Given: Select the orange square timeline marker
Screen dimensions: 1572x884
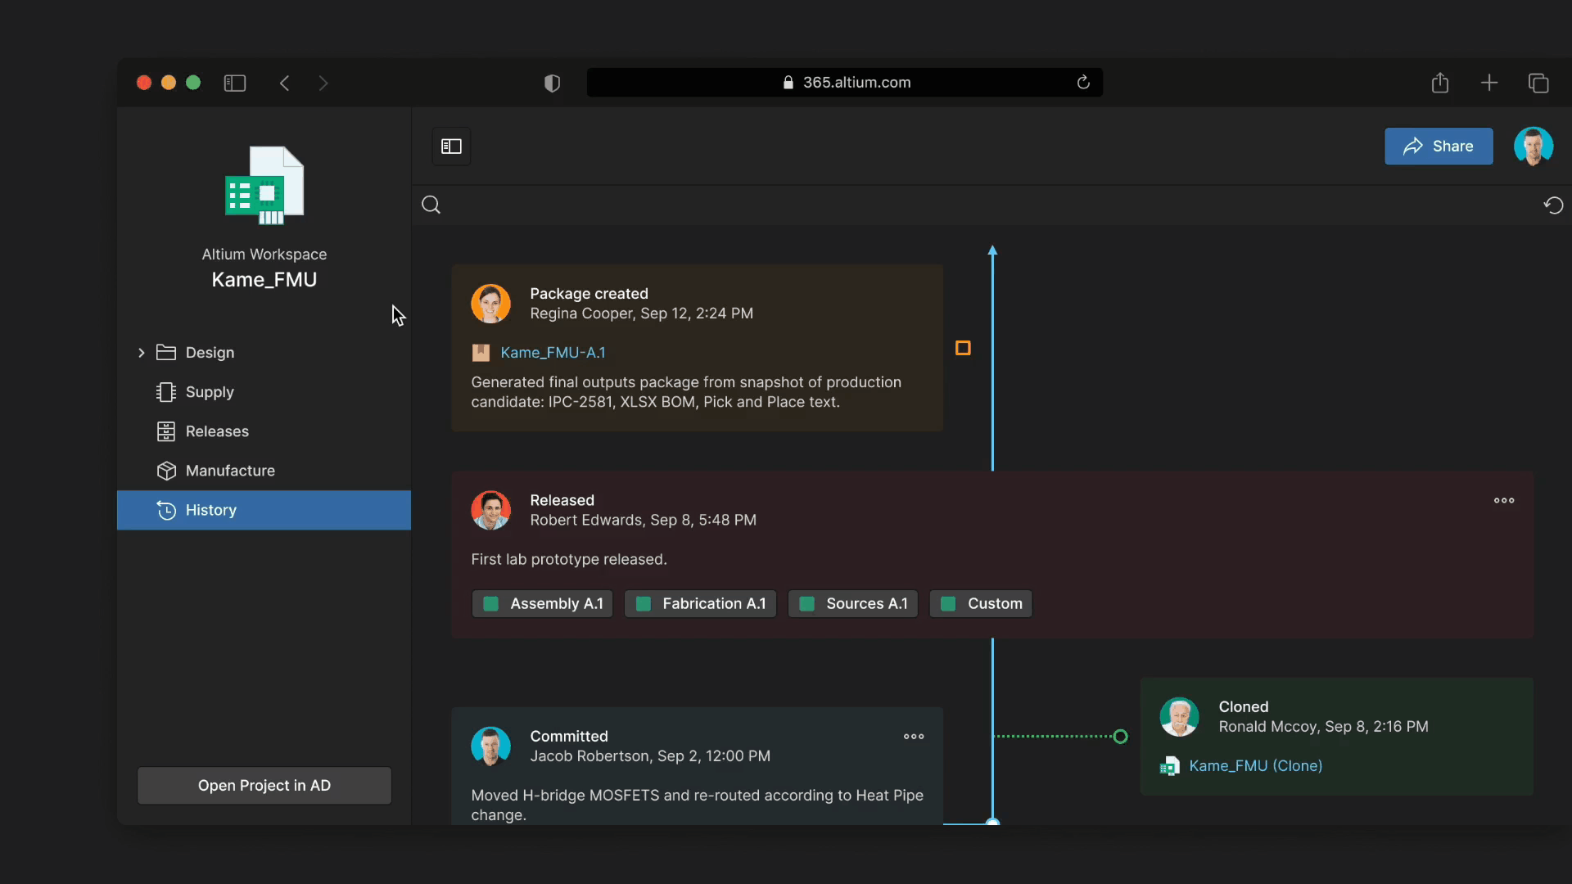Looking at the screenshot, I should click(963, 348).
